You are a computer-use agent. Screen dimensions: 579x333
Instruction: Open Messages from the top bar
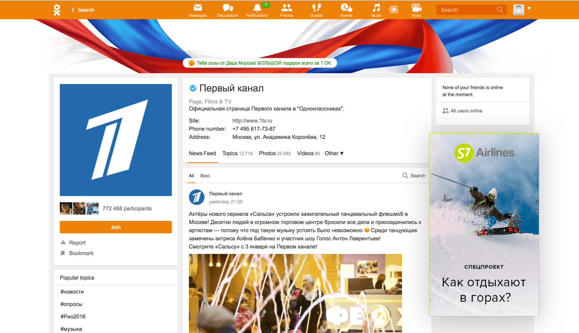(198, 10)
